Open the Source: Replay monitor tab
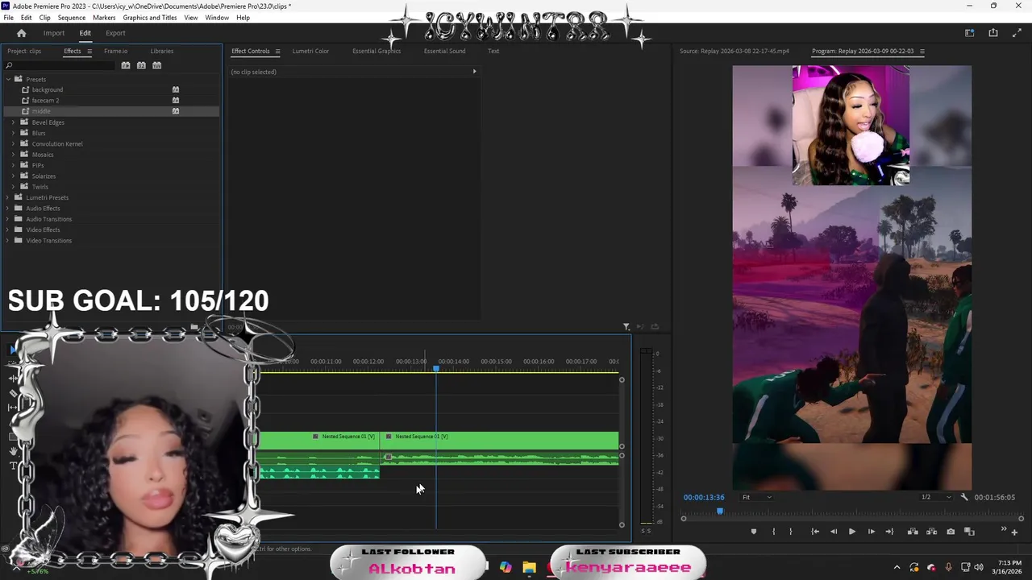Viewport: 1032px width, 580px height. click(x=734, y=51)
